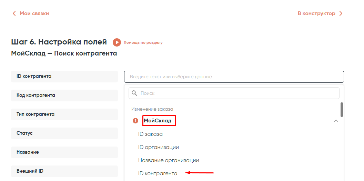The width and height of the screenshot is (364, 181).
Task: Click into the Поиск search field
Action: [x=238, y=93]
